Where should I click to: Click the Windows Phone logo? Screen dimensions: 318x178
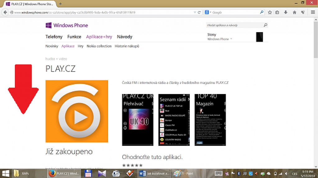[67, 25]
